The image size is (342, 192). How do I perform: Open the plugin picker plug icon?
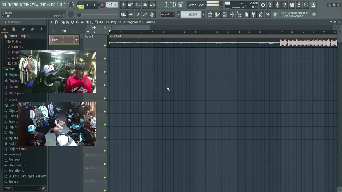pyautogui.click(x=254, y=15)
